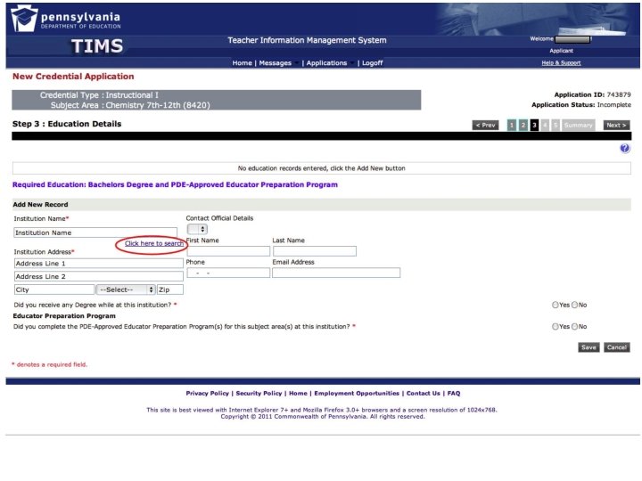Open the FAQ footer link
Screen dimensions: 642x481
point(454,393)
